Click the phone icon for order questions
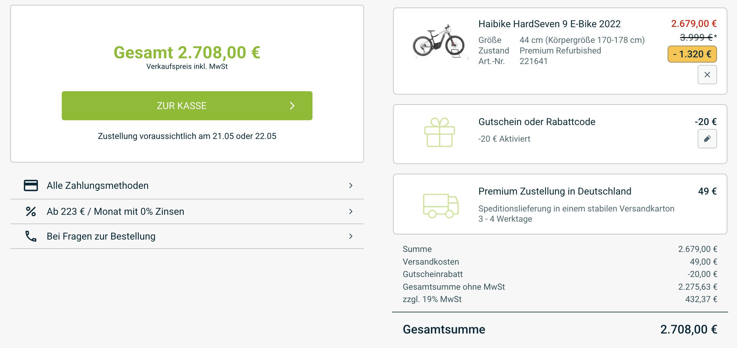737x348 pixels. coord(31,236)
